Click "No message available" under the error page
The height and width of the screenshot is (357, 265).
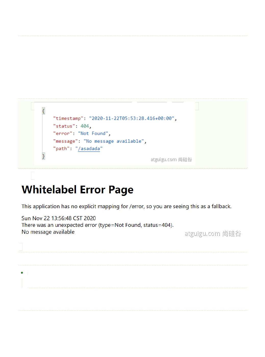(48, 232)
